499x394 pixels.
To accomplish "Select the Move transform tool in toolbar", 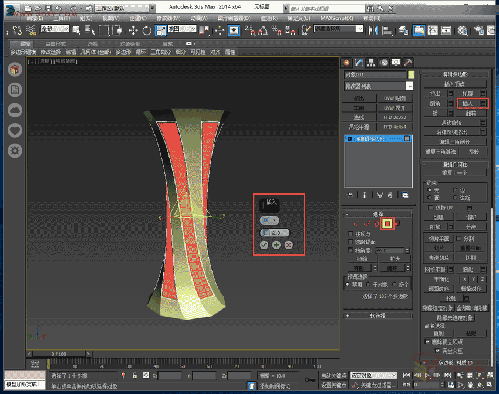I will (133, 30).
